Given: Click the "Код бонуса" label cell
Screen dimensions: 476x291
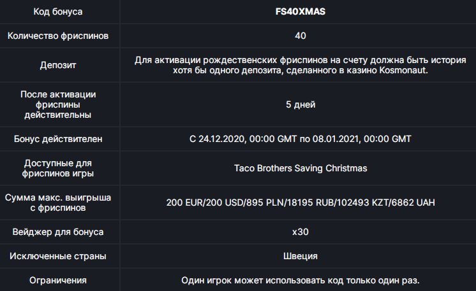Looking at the screenshot, I should tap(57, 11).
